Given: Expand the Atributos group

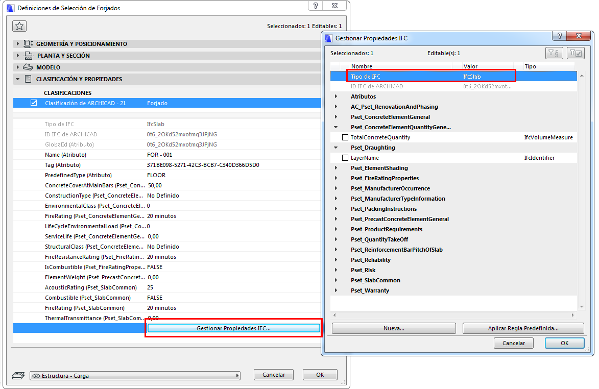Looking at the screenshot, I should pos(336,96).
